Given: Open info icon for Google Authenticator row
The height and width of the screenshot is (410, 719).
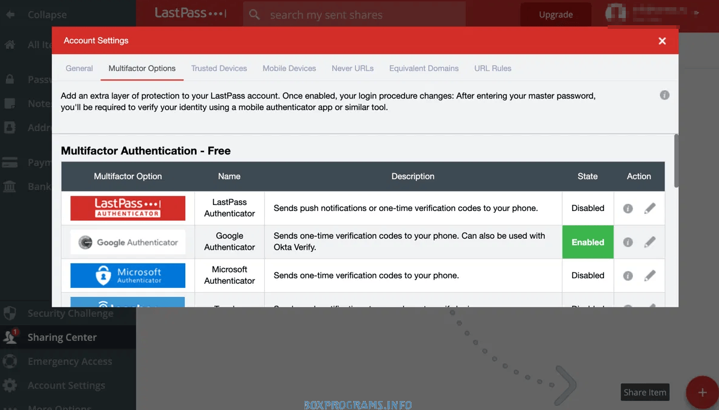Looking at the screenshot, I should 628,242.
